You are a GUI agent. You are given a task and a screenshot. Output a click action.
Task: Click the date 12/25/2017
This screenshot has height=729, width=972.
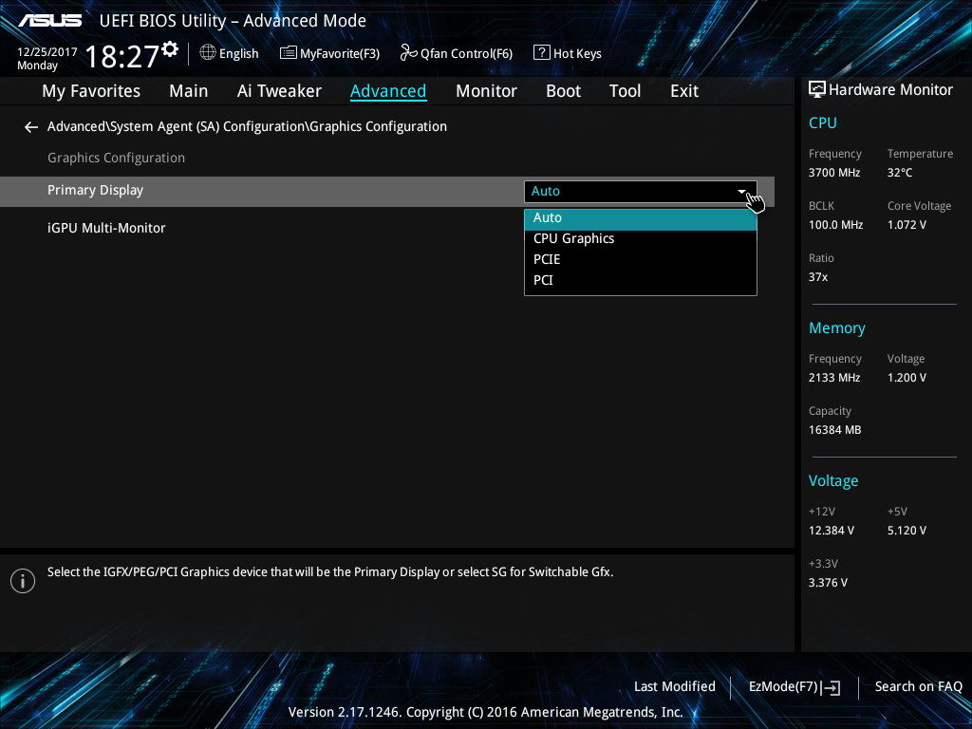(x=47, y=52)
